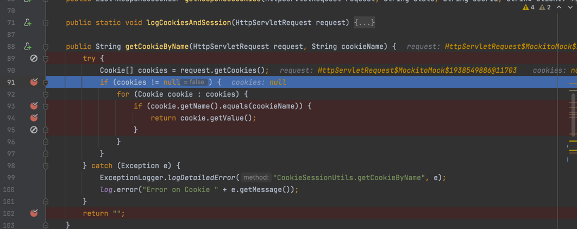This screenshot has height=229, width=577.
Task: Click the return "" statement on line 102
Action: point(104,213)
